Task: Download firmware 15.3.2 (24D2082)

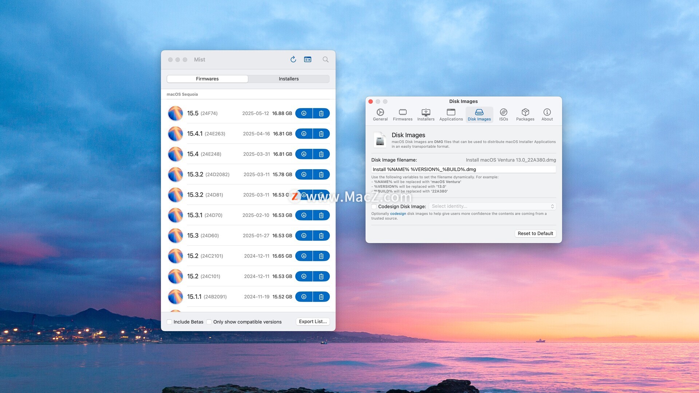Action: point(304,175)
